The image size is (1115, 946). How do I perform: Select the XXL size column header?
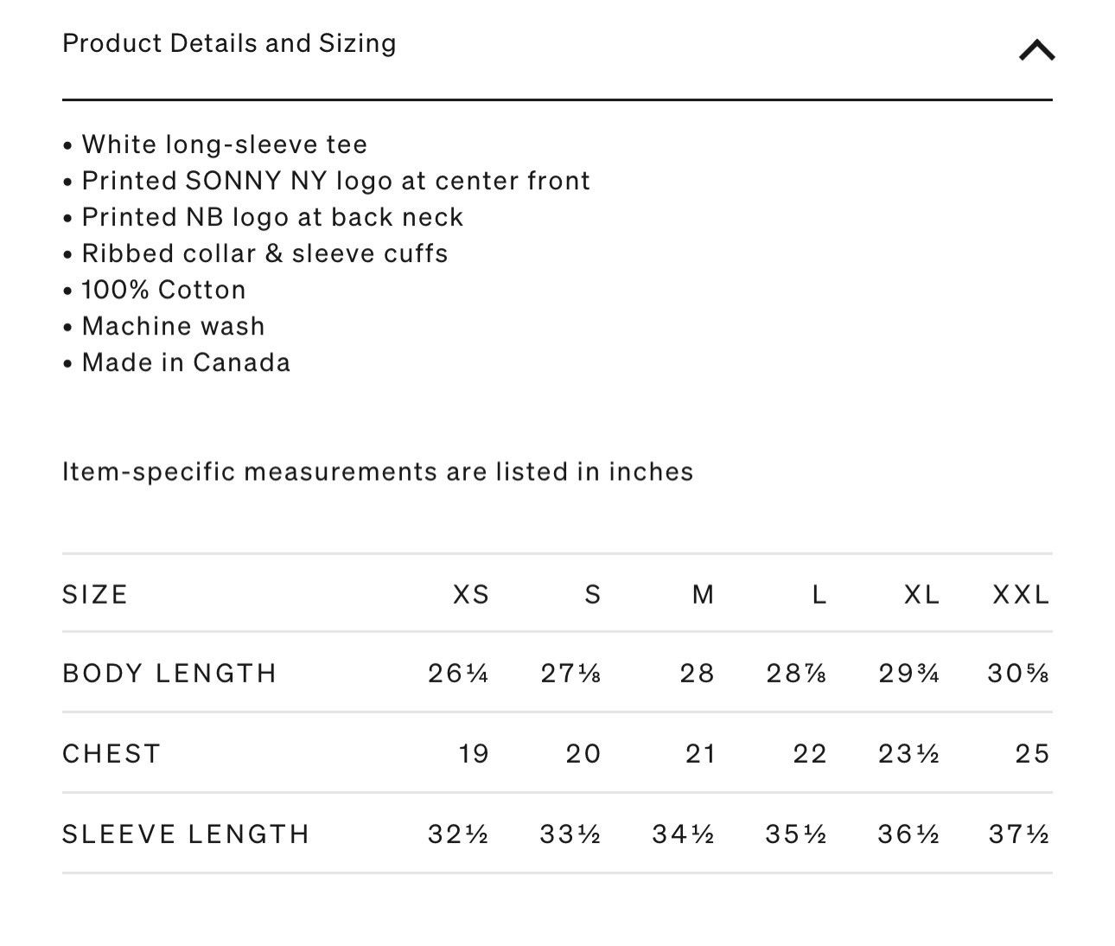pos(1021,594)
